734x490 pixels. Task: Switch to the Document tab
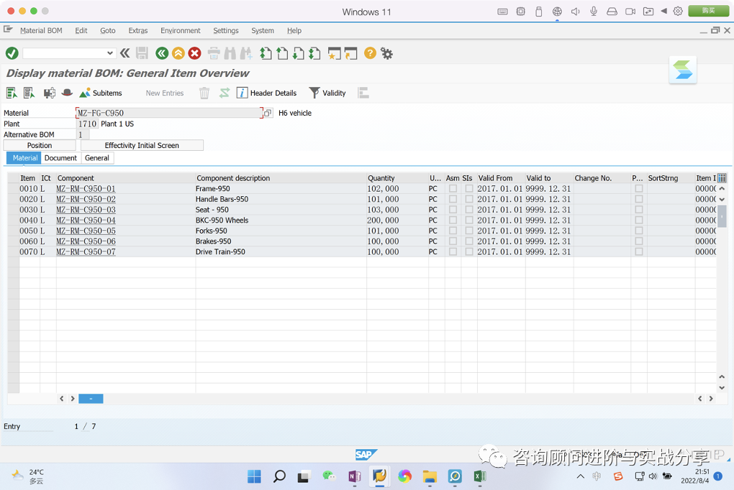(61, 158)
